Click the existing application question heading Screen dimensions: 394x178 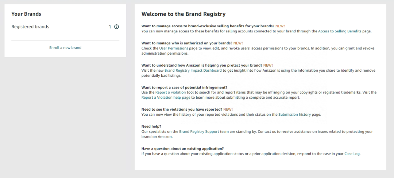point(183,149)
